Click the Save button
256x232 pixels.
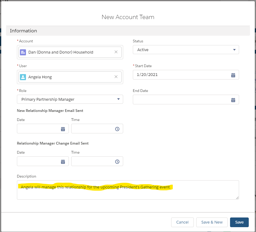pos(239,222)
